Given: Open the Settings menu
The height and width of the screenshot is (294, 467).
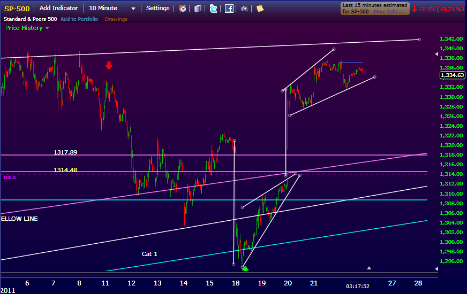Looking at the screenshot, I should click(158, 9).
